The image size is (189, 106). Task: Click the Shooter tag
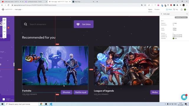[66, 92]
